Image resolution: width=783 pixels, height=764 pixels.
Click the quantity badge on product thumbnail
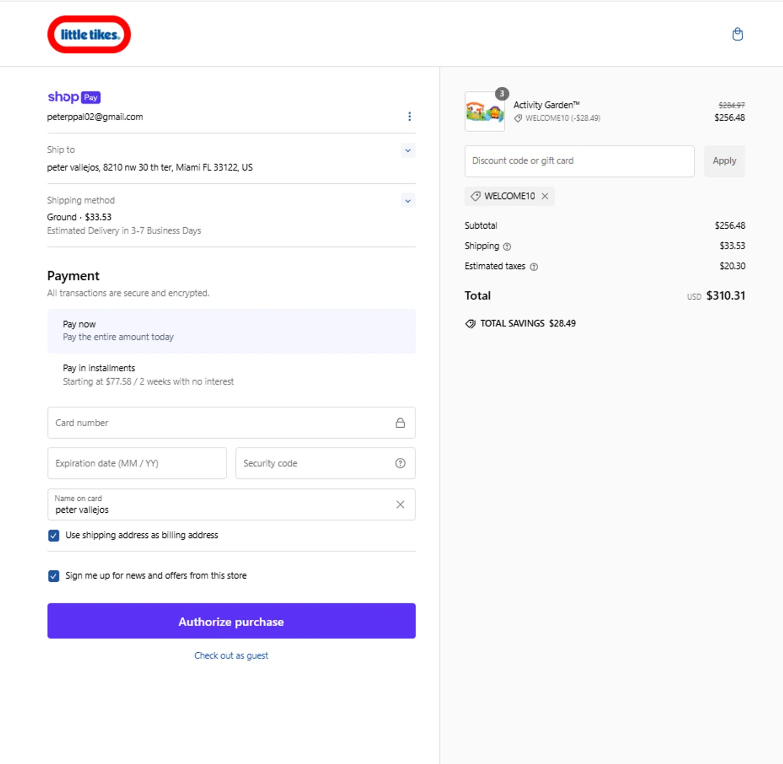(x=502, y=93)
